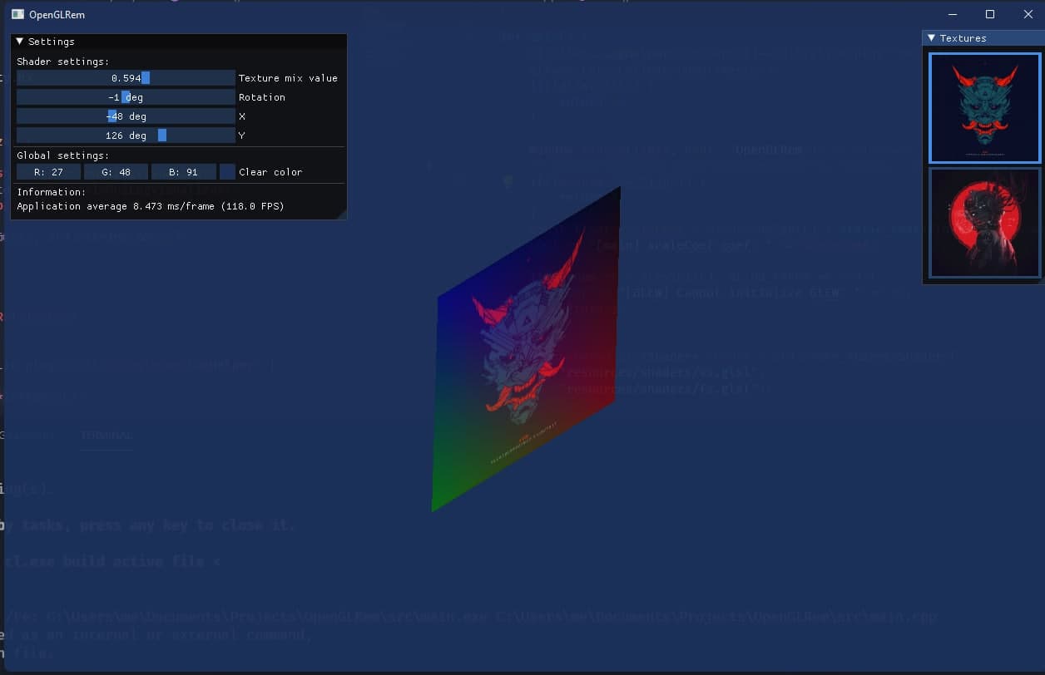Adjust the X rotation slider
Screen dimensions: 1045x675
click(125, 116)
